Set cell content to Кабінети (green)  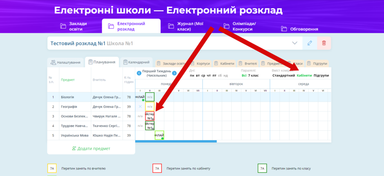click(304, 76)
